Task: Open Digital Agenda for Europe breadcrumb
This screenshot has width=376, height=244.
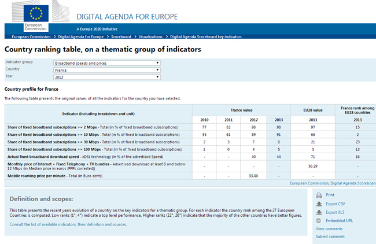Action: (80, 36)
